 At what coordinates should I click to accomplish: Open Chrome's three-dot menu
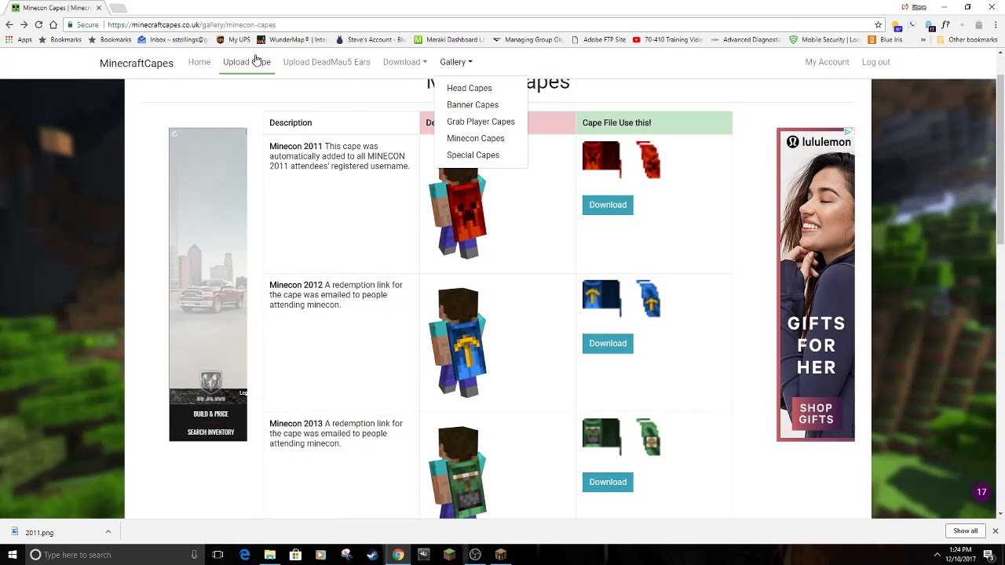(995, 24)
